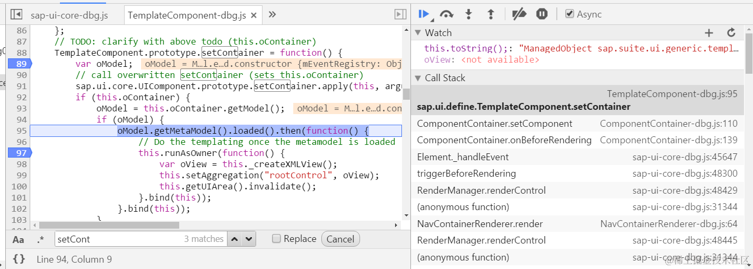Collapse the Call Stack section
The width and height of the screenshot is (753, 269).
[418, 78]
